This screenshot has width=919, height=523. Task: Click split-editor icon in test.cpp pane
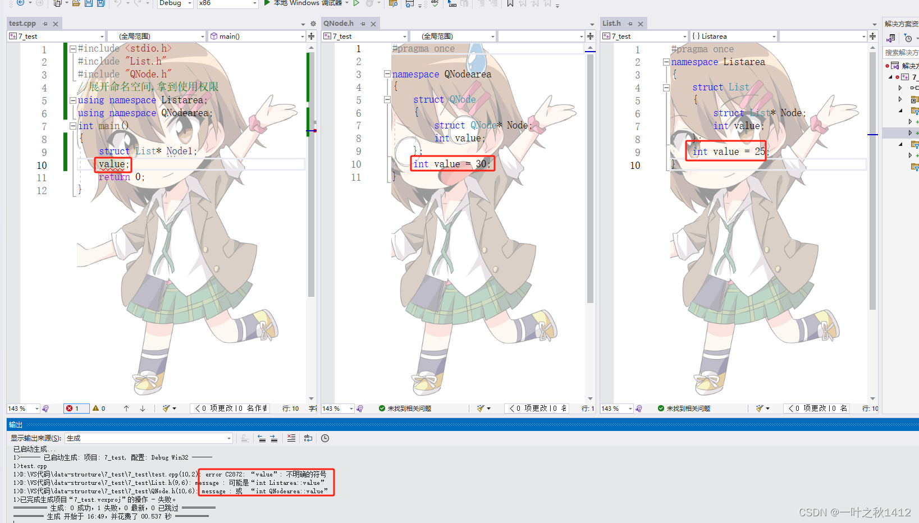312,36
